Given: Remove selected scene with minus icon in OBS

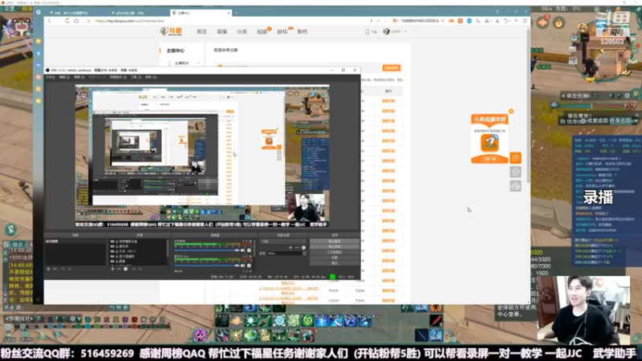Looking at the screenshot, I should point(55,269).
